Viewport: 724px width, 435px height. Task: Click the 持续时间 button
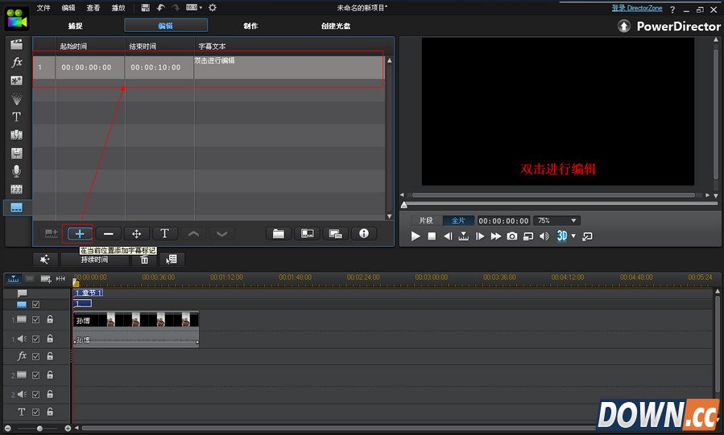tap(95, 260)
